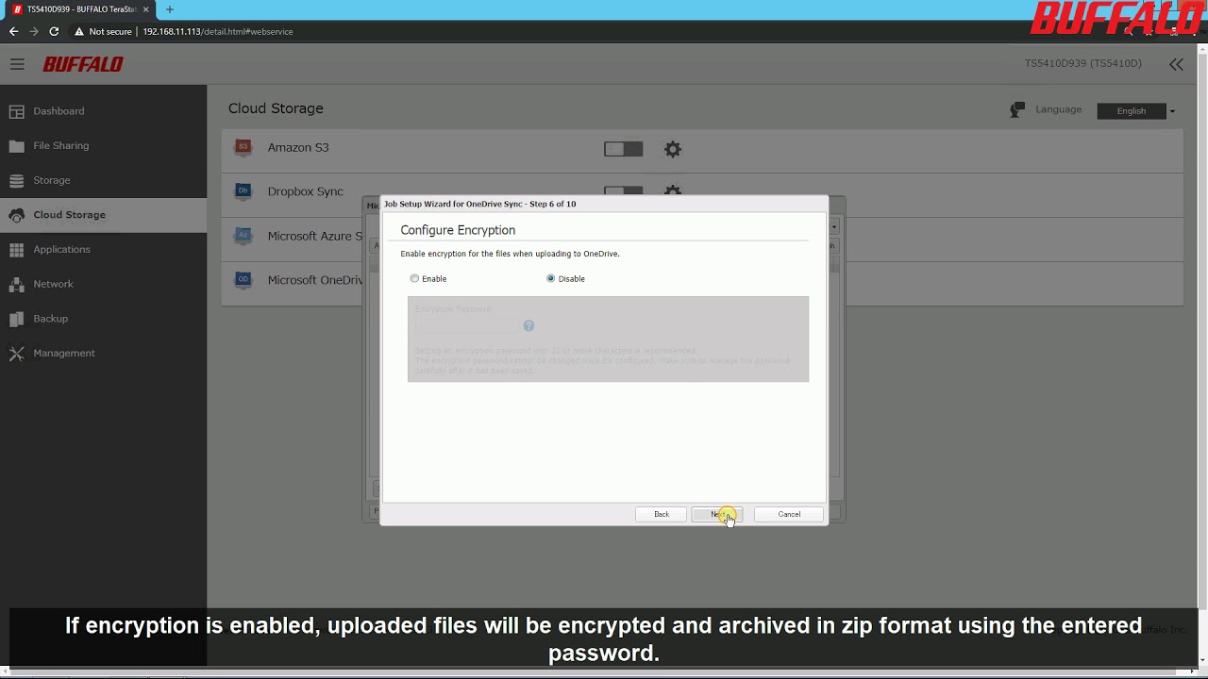This screenshot has height=679, width=1208.
Task: Click the encryption password help icon
Action: (528, 325)
